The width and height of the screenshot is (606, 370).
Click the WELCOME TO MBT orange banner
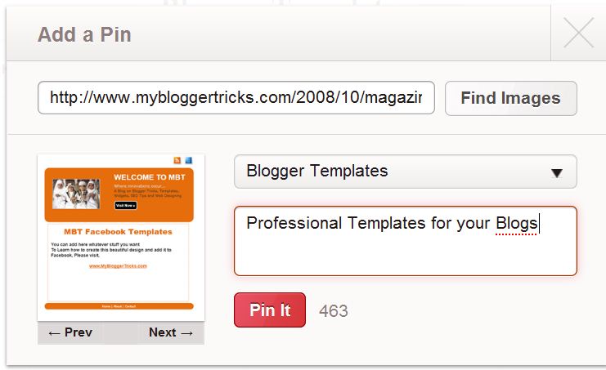(119, 195)
